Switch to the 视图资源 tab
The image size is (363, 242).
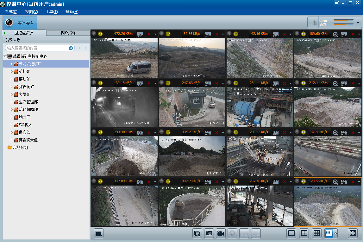[x=68, y=33]
